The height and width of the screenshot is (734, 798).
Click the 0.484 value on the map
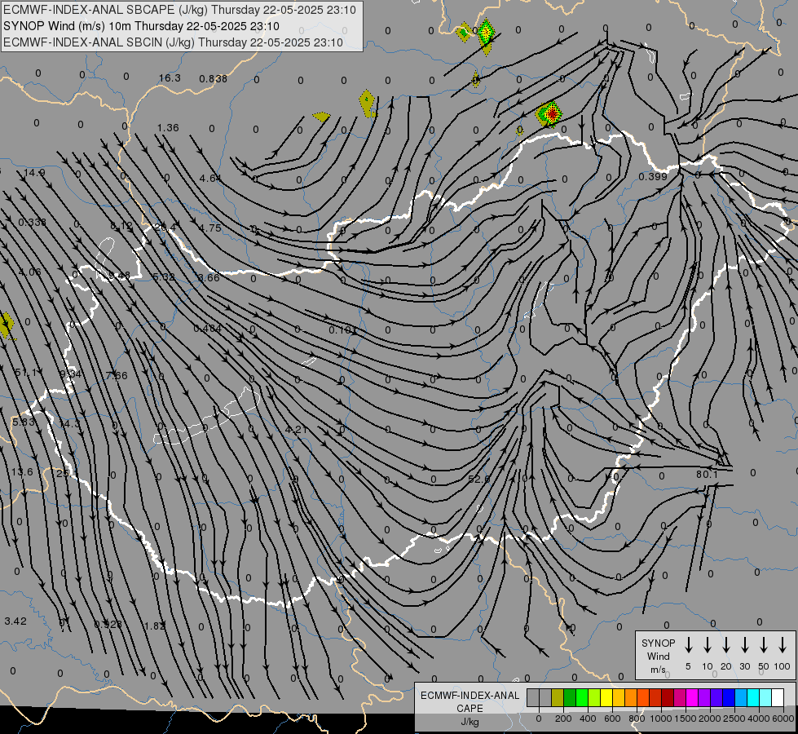tap(208, 329)
